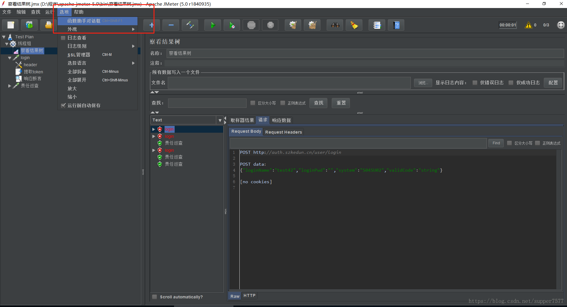Viewport: 567px width, 307px height.
Task: Switch to the Request Headers tab
Action: pos(283,132)
